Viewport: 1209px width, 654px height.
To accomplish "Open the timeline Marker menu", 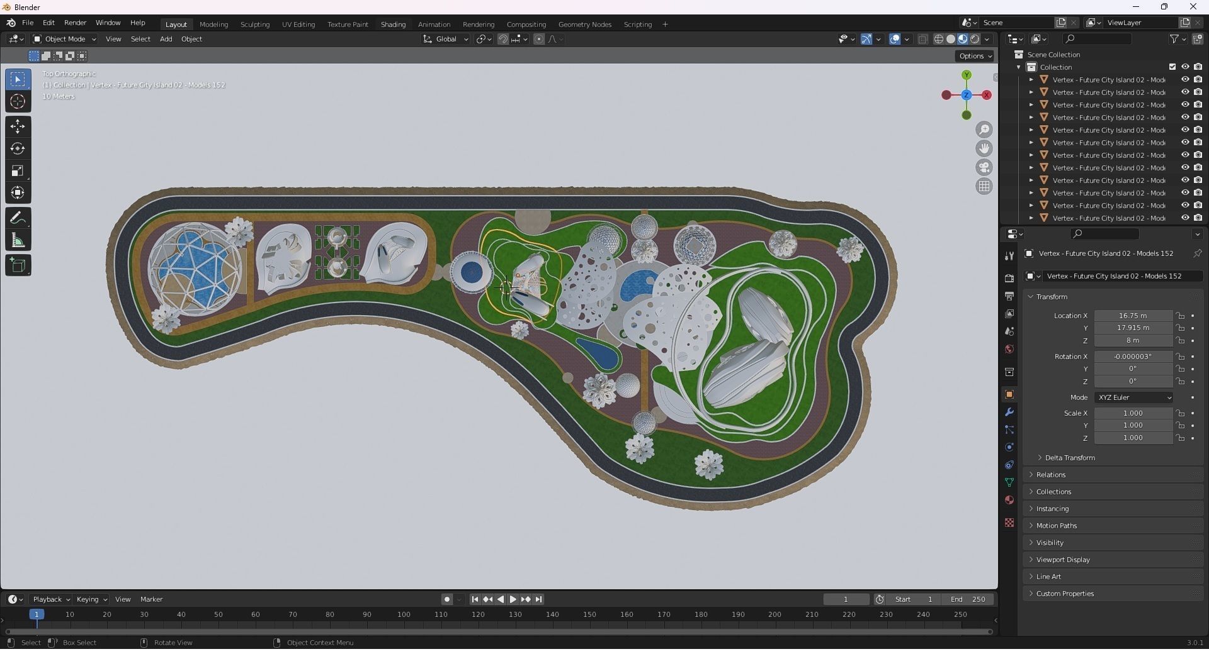I will [x=151, y=600].
